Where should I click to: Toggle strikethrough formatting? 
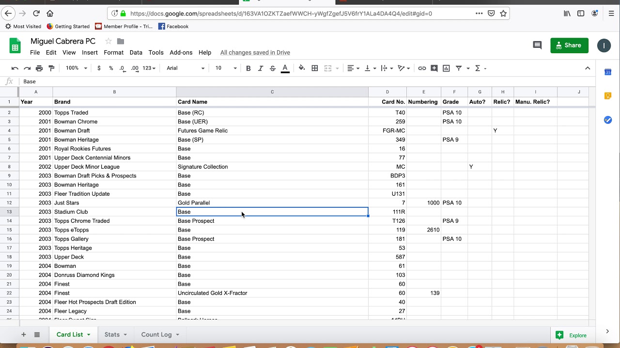273,68
